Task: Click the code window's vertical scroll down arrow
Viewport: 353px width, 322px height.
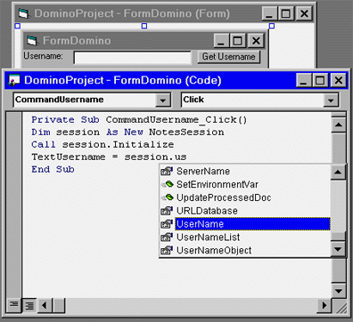Action: pos(339,291)
